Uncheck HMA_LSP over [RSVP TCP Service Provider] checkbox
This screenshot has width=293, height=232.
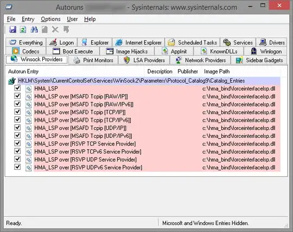click(x=17, y=143)
